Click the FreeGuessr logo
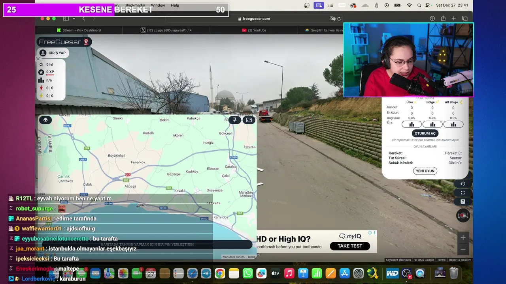This screenshot has height=284, width=506. coord(64,42)
